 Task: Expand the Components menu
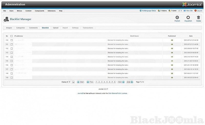(x=39, y=11)
